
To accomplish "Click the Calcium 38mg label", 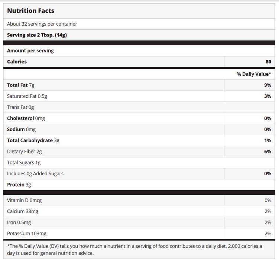I will pos(23,211).
